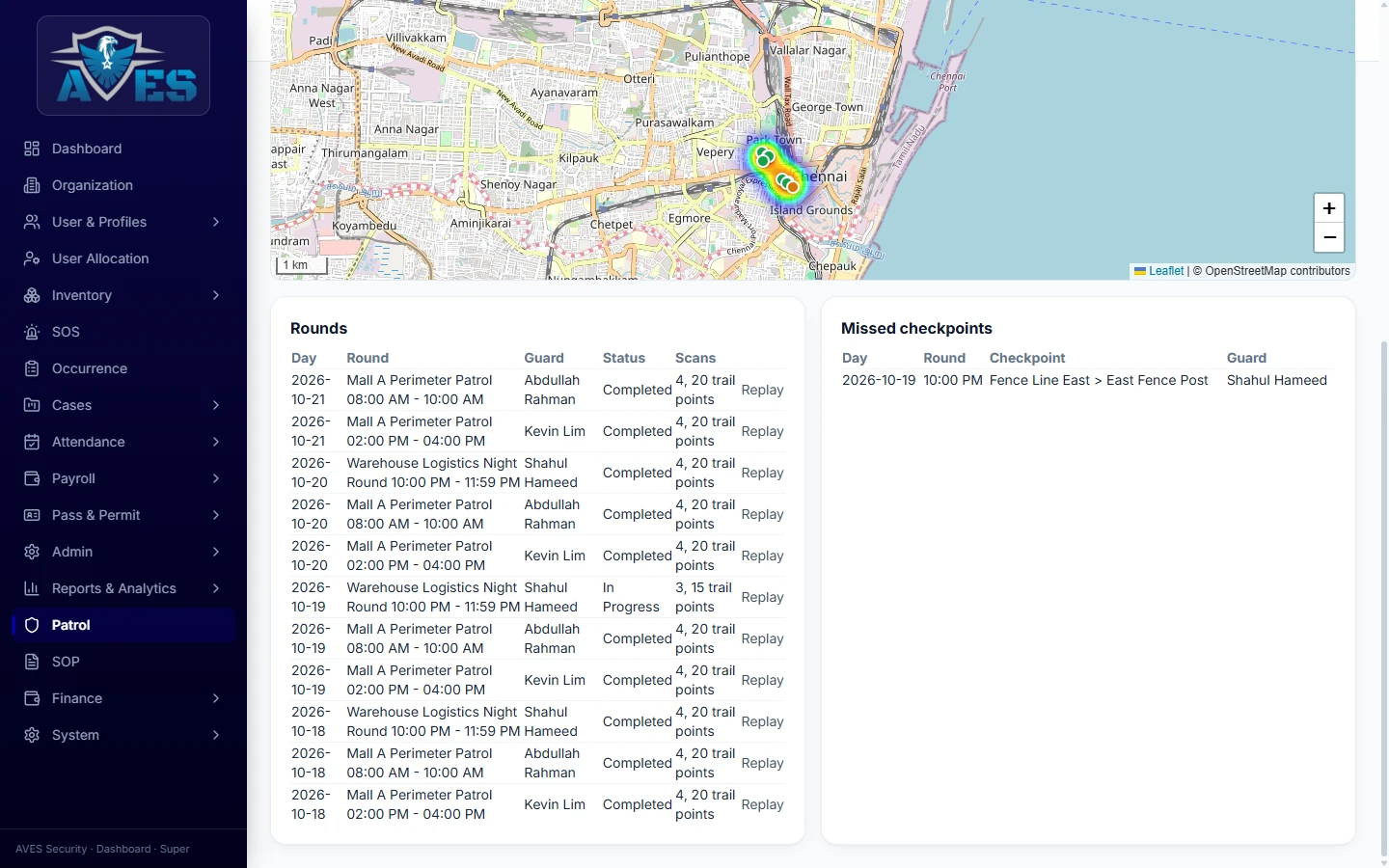Click the Checkpoint column header
Image resolution: width=1389 pixels, height=868 pixels.
click(x=1027, y=358)
